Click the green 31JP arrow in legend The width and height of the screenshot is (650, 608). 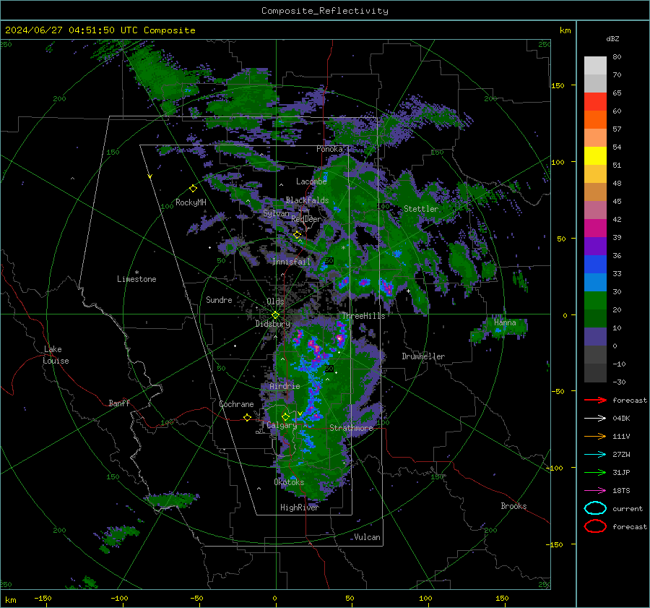tap(595, 472)
